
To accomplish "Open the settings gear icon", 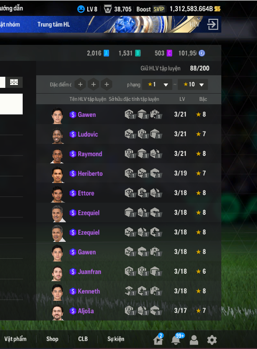I will tap(212, 340).
